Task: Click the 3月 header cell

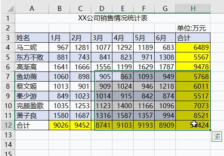Action: [101, 38]
